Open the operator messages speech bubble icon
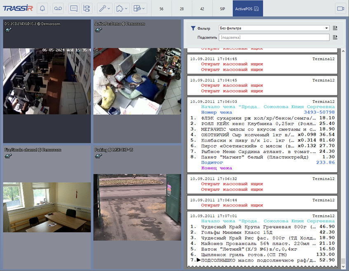349x271 pixels. [x=74, y=8]
